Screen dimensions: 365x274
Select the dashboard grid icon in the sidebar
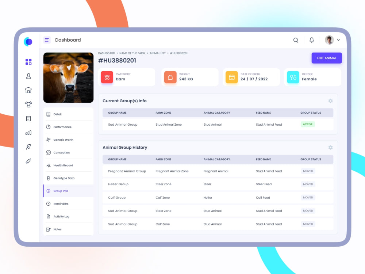coord(28,62)
